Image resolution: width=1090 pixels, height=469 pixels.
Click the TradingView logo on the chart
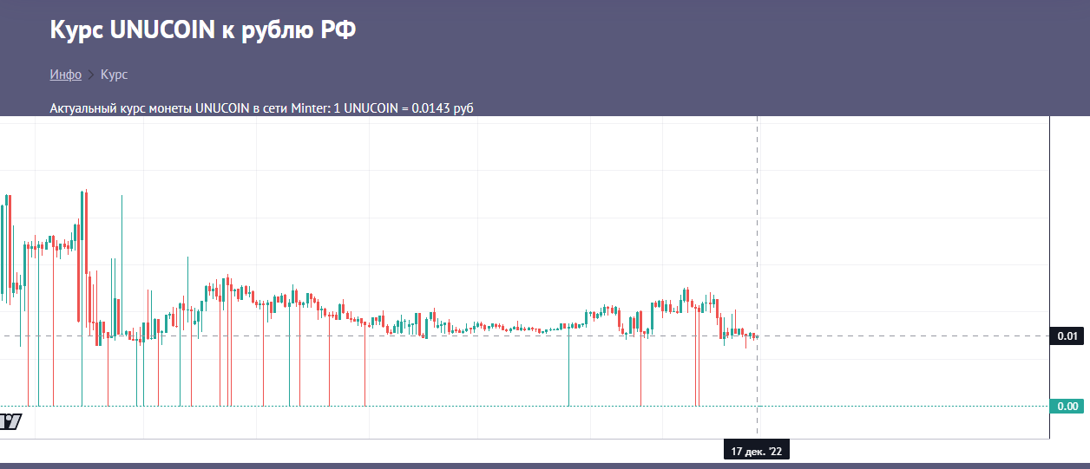click(x=10, y=421)
